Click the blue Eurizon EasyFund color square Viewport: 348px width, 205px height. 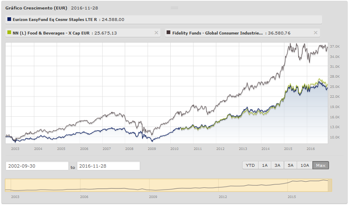coord(9,19)
